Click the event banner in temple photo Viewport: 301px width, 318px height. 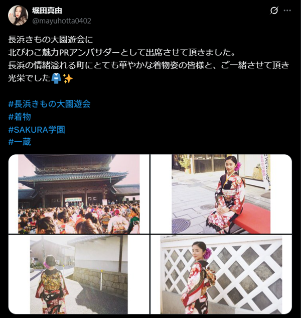tap(73, 199)
